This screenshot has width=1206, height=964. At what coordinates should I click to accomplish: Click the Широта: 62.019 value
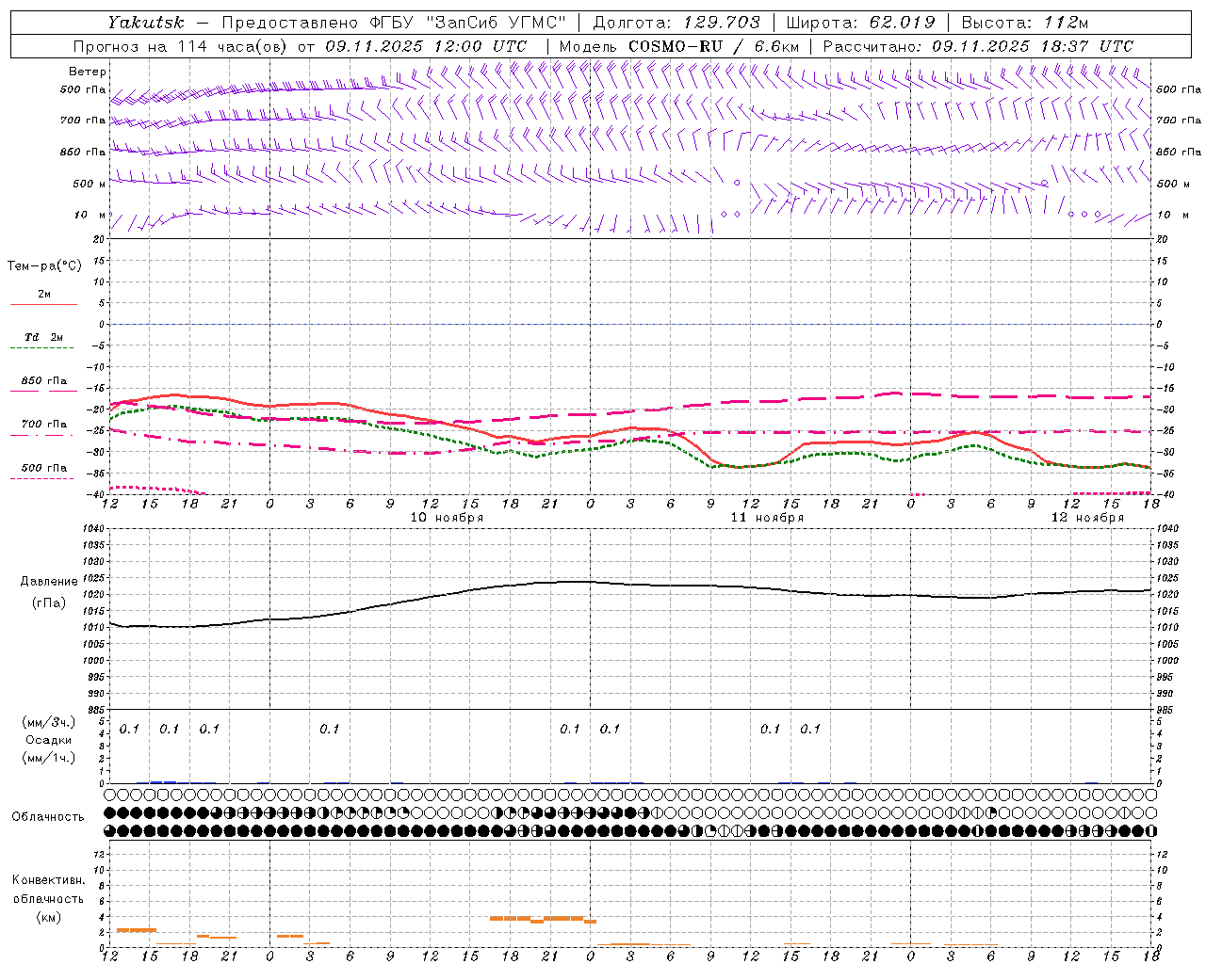pos(861,23)
